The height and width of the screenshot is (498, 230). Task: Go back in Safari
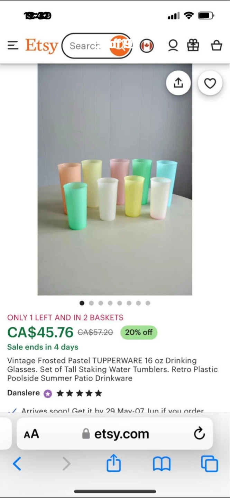[17, 464]
